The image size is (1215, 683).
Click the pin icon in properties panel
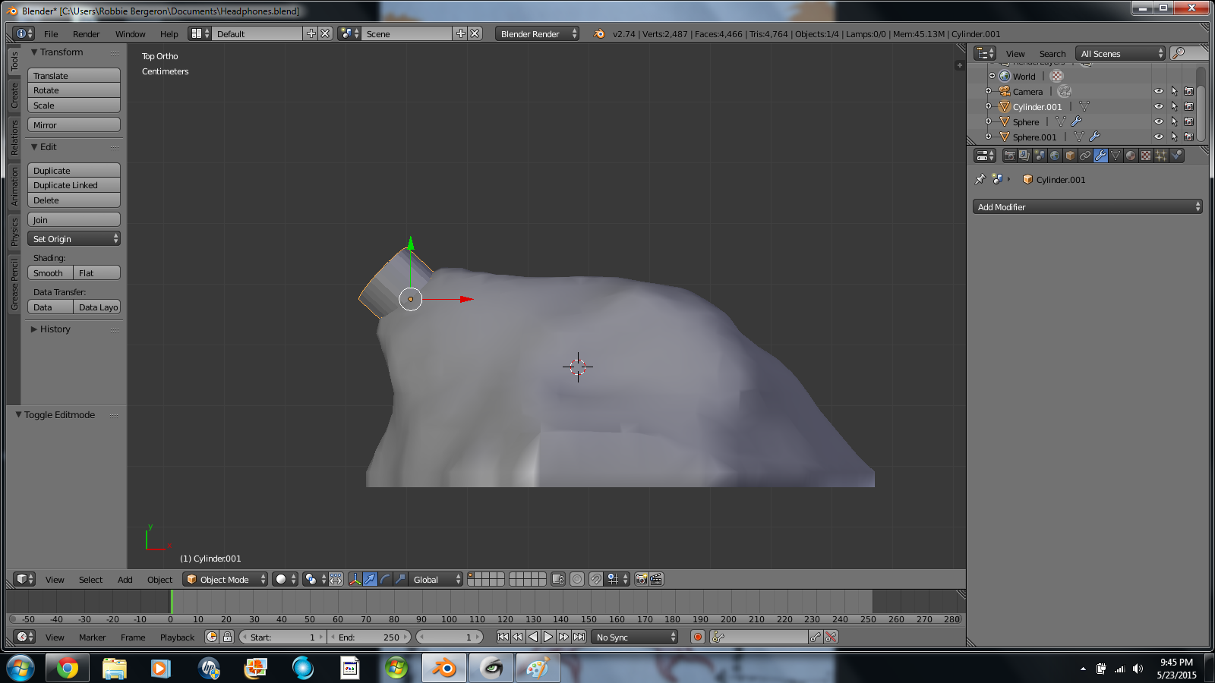(x=980, y=180)
